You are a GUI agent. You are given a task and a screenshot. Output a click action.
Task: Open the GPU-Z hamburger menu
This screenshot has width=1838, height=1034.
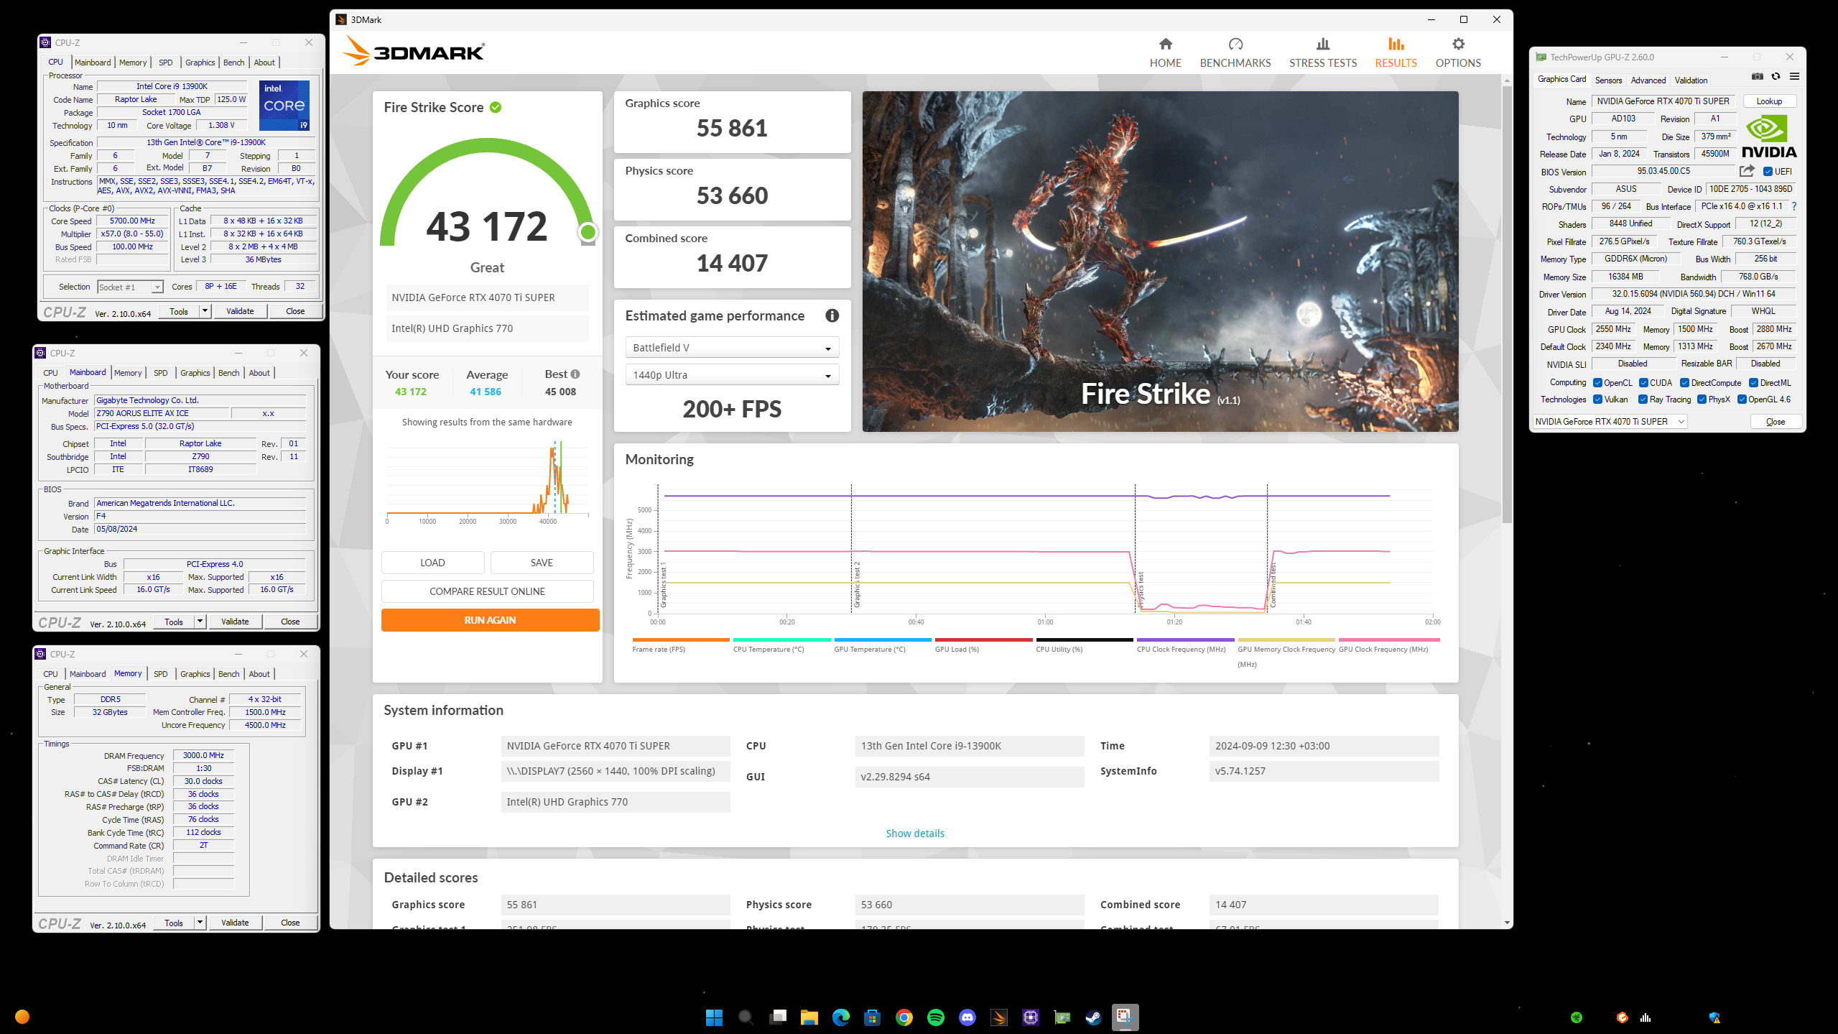coord(1794,77)
